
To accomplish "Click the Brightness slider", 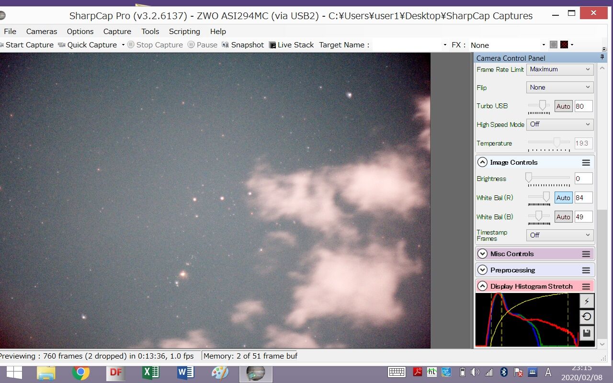I will [549, 179].
